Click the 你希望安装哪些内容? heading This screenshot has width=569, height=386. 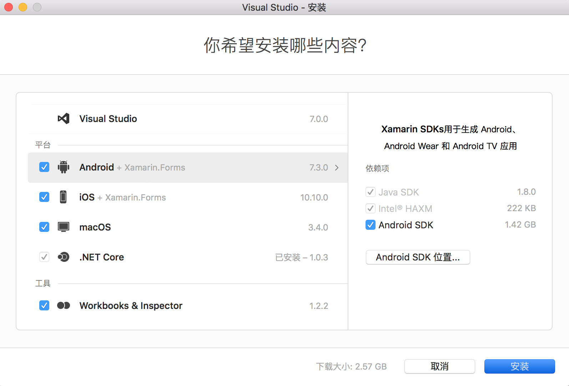coord(285,45)
